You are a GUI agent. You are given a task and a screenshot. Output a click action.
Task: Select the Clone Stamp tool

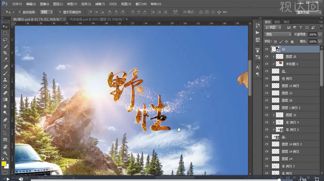pyautogui.click(x=5, y=80)
